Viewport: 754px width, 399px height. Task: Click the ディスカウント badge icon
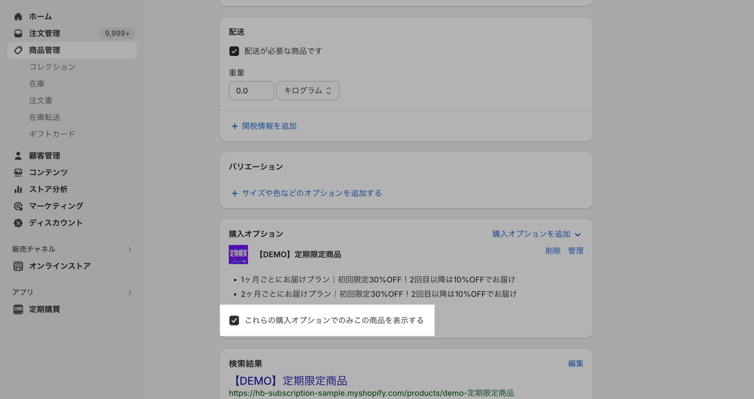(18, 223)
